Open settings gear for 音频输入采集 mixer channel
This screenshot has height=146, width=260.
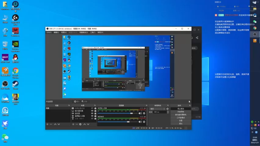click(x=144, y=113)
